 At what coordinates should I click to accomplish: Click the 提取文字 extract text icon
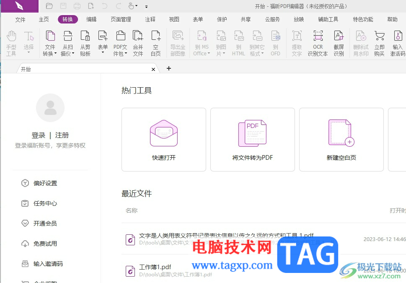coord(297,43)
